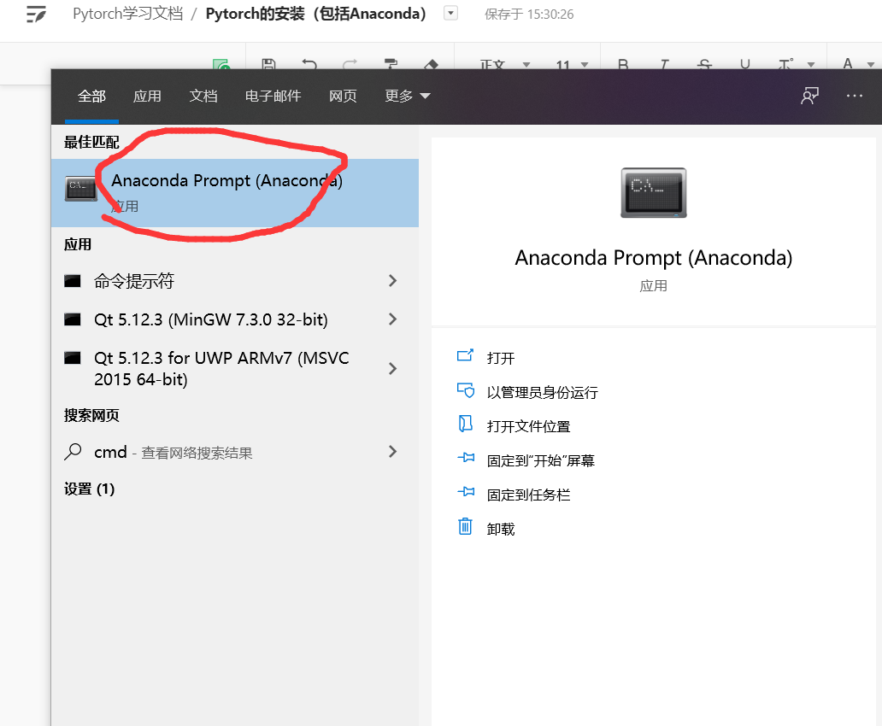Click the 保存于 15:30:26 save status

tap(529, 14)
